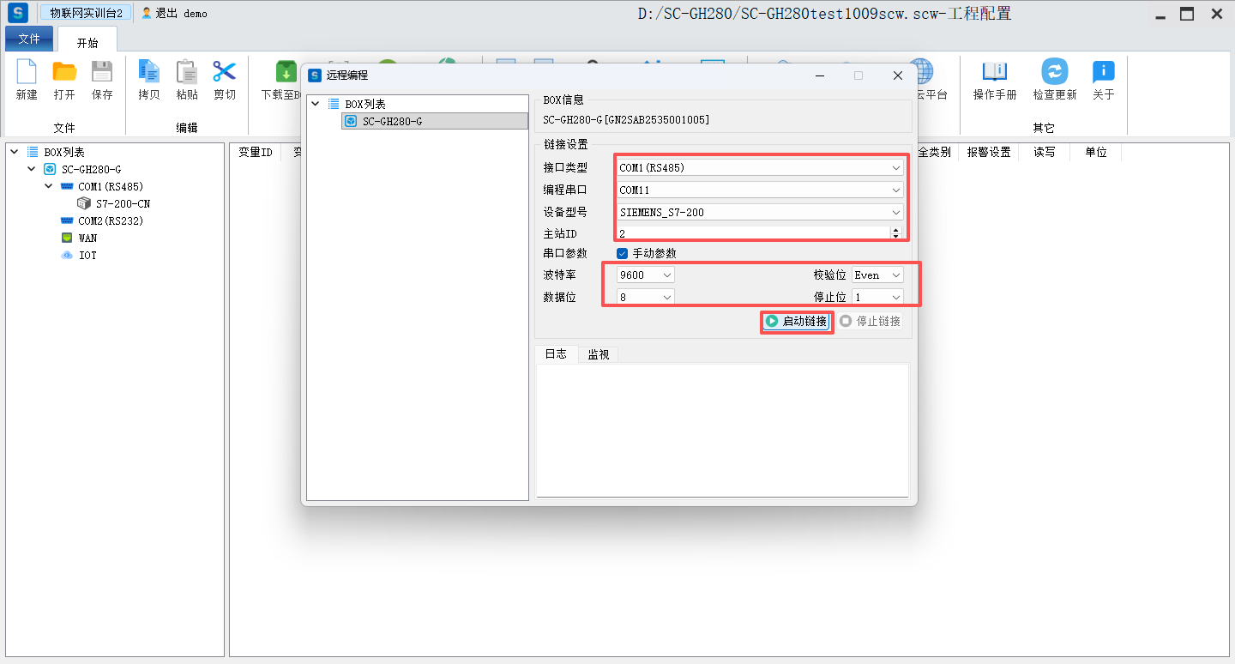This screenshot has height=664, width=1235.
Task: Open the interface type dropdown
Action: [760, 167]
